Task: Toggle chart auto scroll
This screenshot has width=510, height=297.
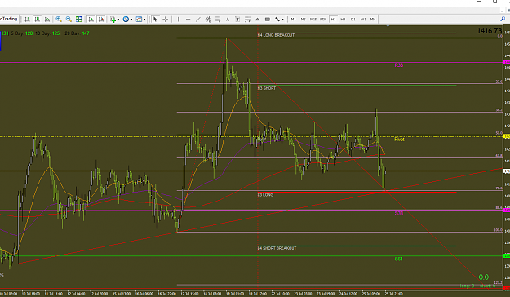Action: (91, 20)
